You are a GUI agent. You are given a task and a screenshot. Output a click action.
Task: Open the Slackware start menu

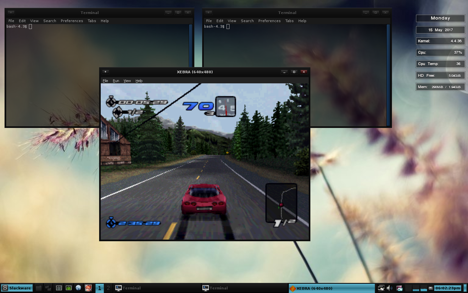[x=17, y=288]
